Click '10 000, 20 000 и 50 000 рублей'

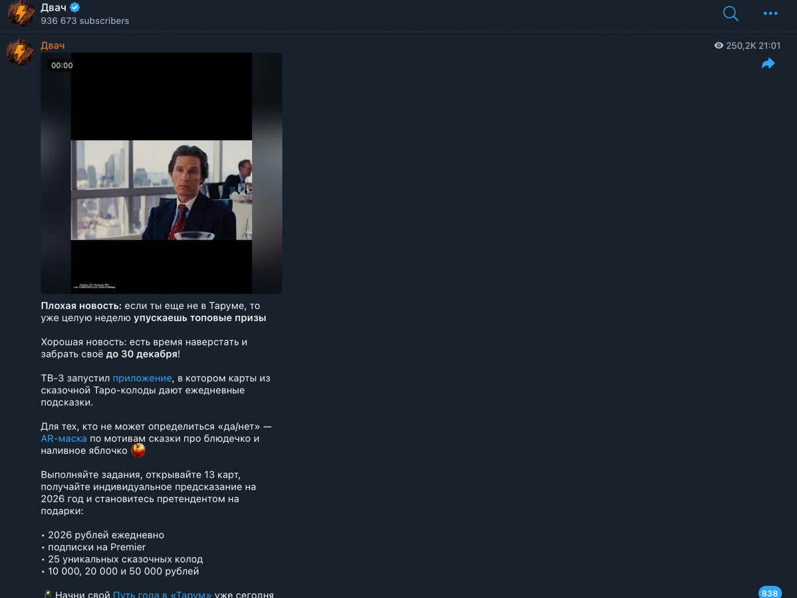(123, 571)
